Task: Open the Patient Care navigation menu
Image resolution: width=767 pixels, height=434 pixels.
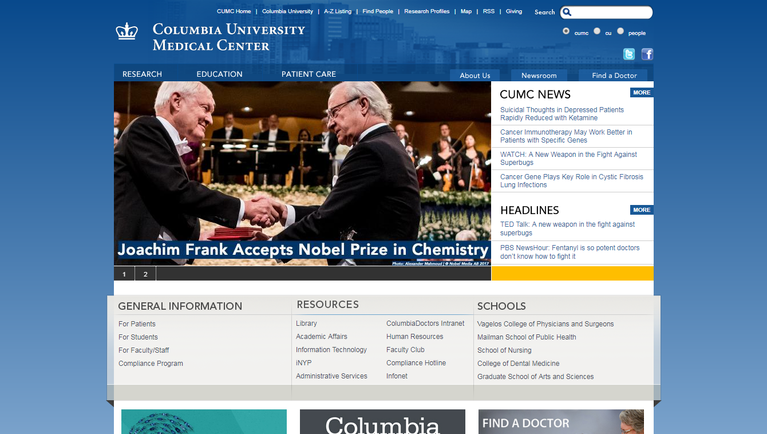Action: pos(309,74)
